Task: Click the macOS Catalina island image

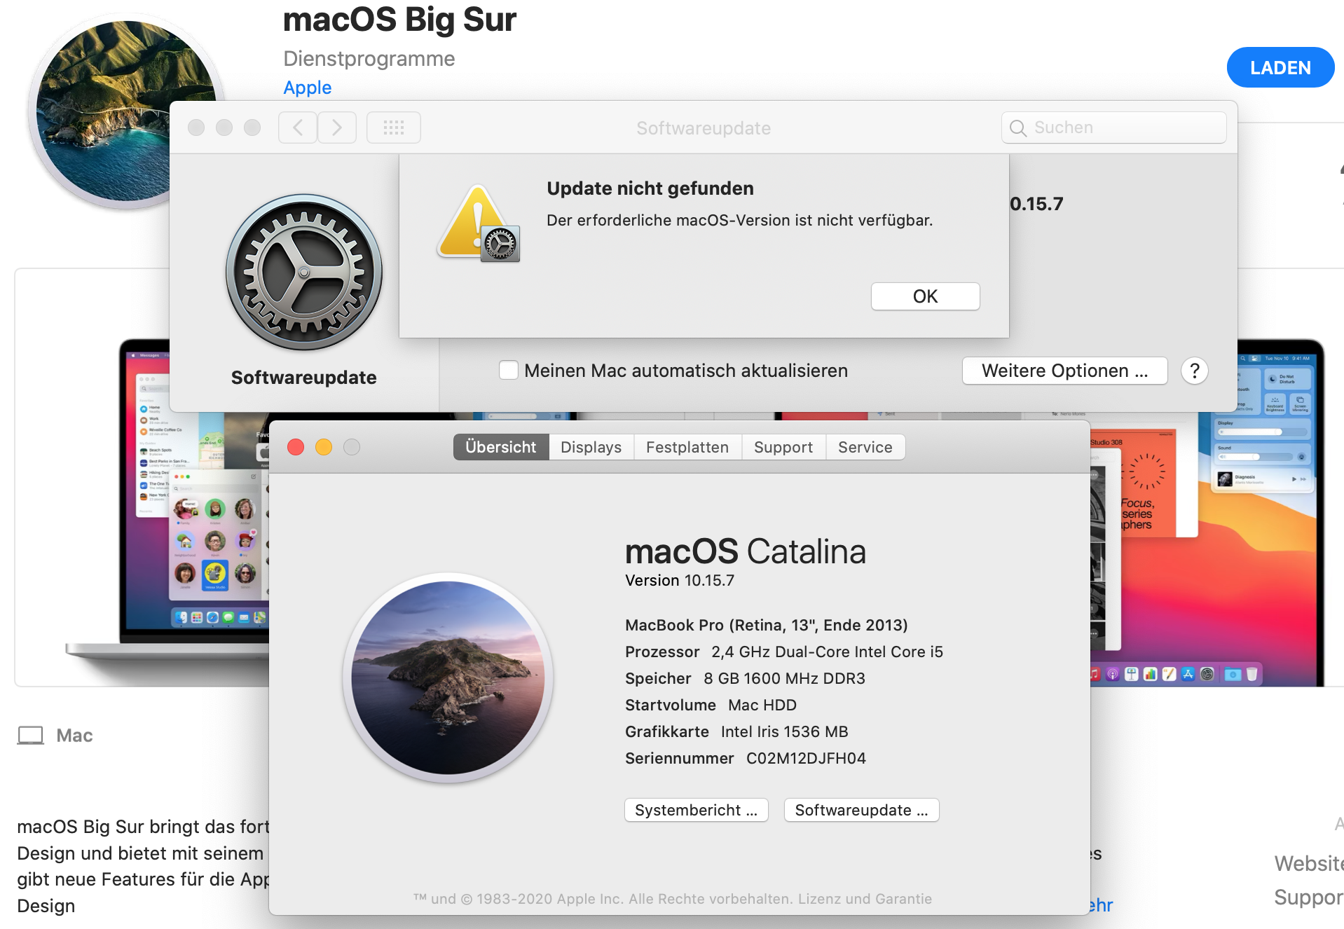Action: click(448, 677)
